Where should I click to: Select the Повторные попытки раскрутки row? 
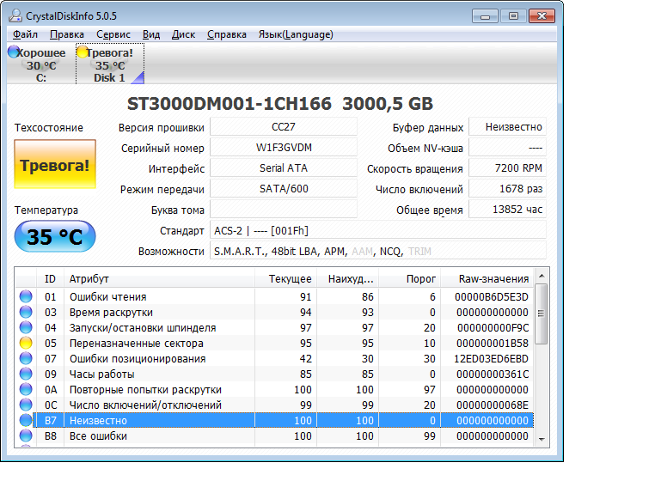coord(275,389)
